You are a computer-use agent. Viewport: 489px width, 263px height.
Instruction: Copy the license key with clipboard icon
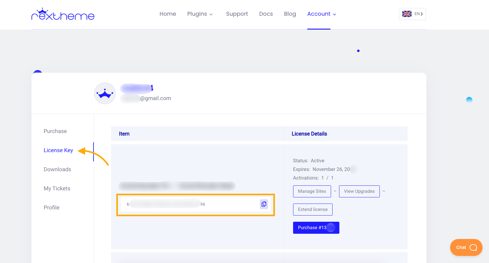264,204
